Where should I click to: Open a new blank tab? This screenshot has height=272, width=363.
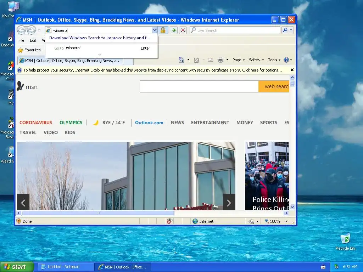(128, 61)
